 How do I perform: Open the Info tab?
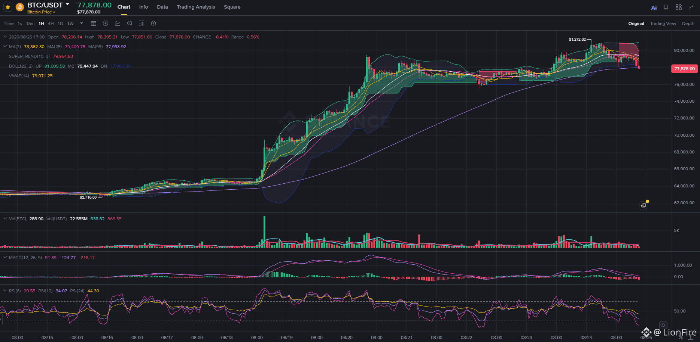click(143, 7)
